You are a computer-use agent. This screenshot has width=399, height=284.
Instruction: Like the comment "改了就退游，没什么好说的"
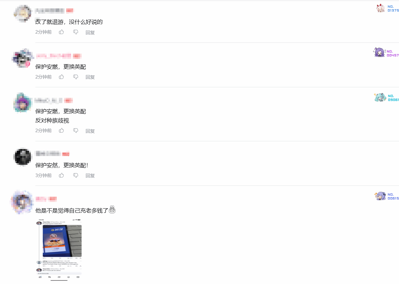61,32
